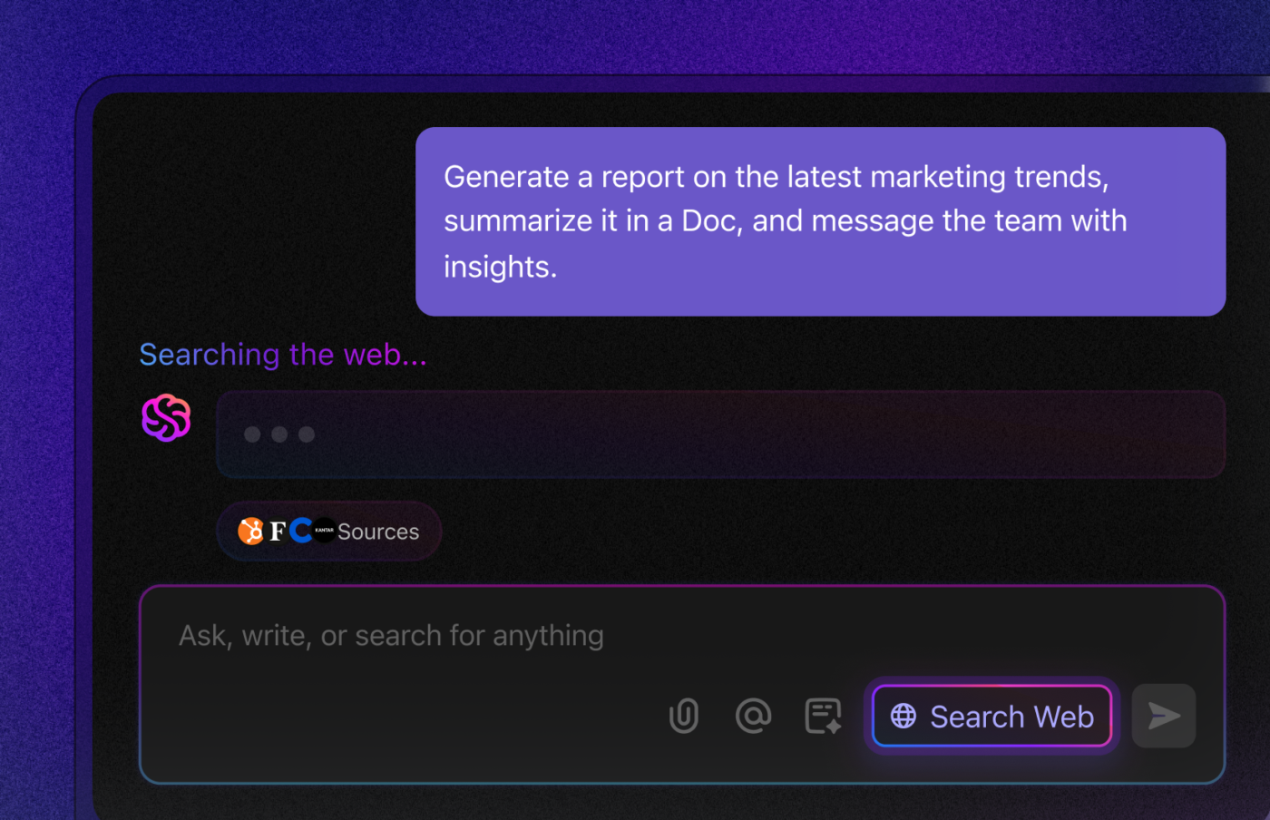Screen dimensions: 1270x820
Task: Click the paperclip attachment icon
Action: point(684,716)
